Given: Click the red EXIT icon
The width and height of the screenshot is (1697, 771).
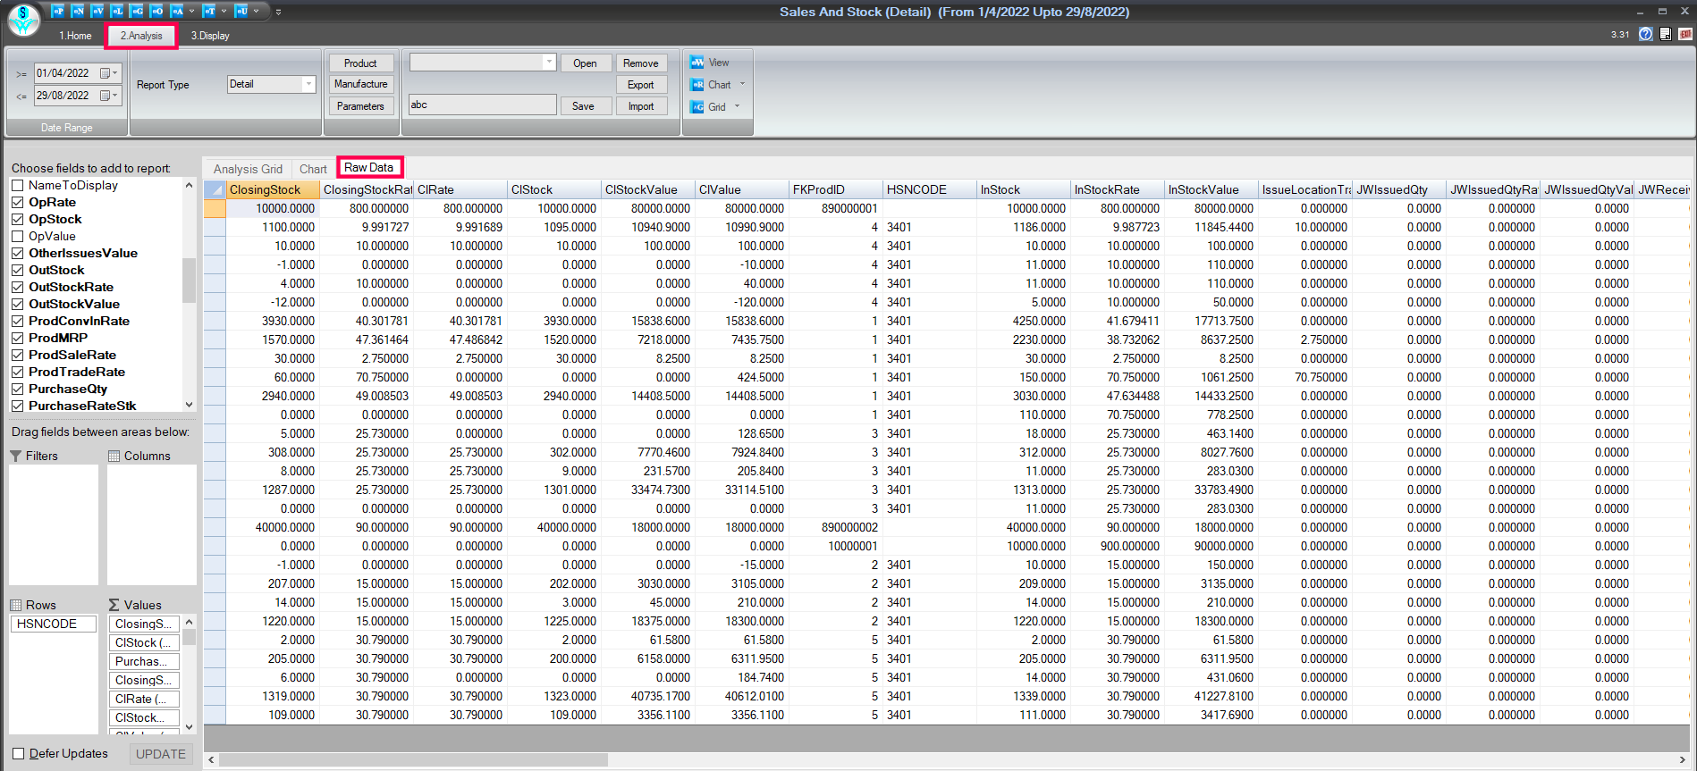Looking at the screenshot, I should pyautogui.click(x=1685, y=34).
